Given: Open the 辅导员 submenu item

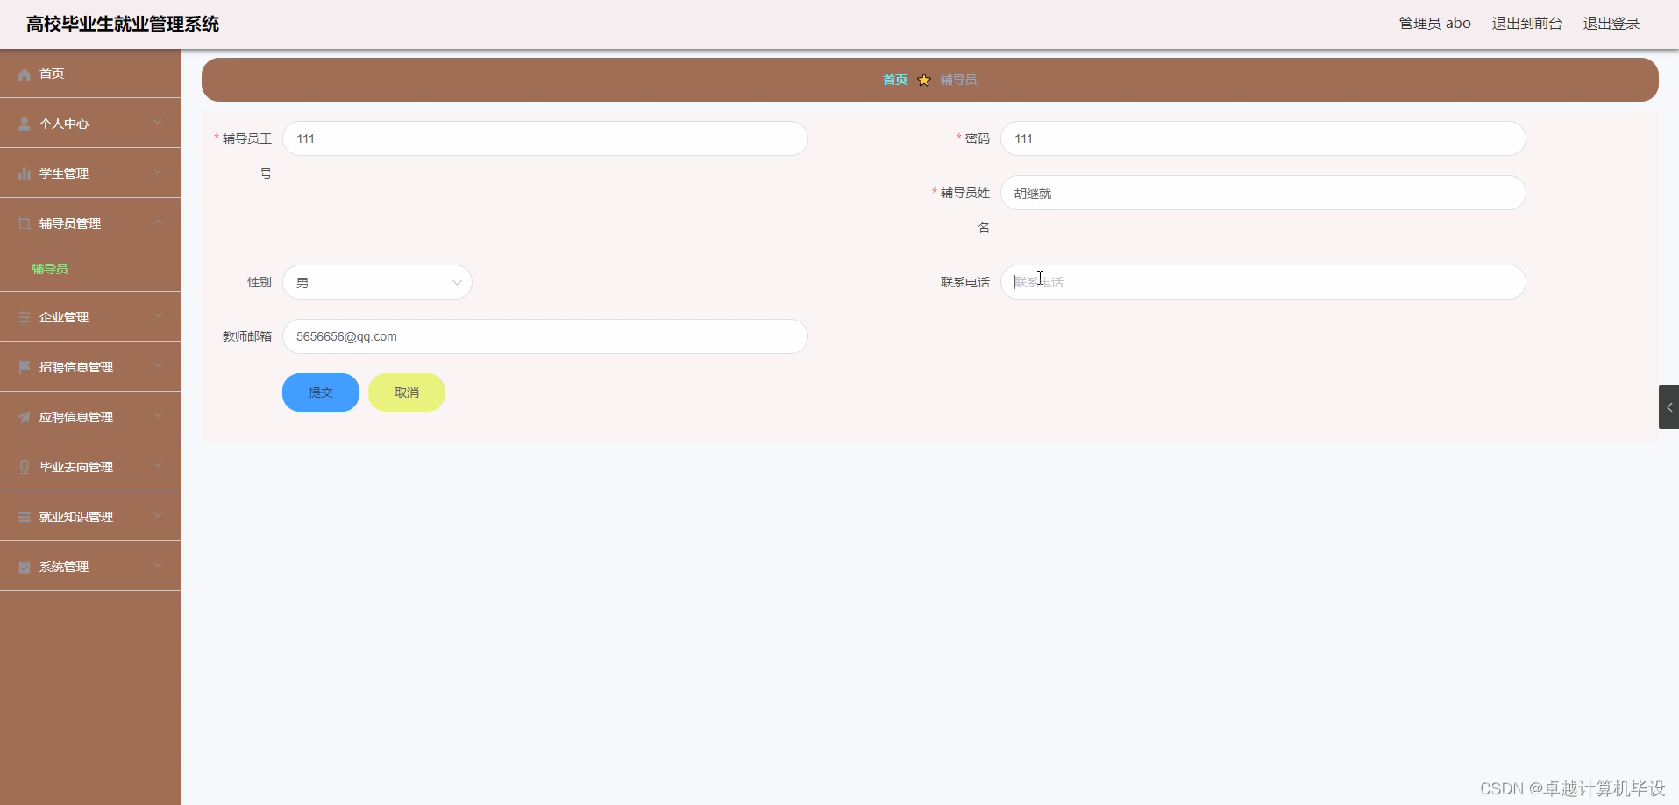Looking at the screenshot, I should (x=48, y=269).
